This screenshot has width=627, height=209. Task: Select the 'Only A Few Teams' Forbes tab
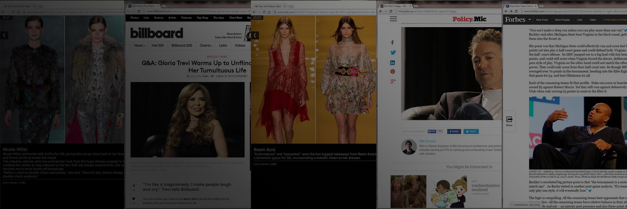[x=521, y=6]
